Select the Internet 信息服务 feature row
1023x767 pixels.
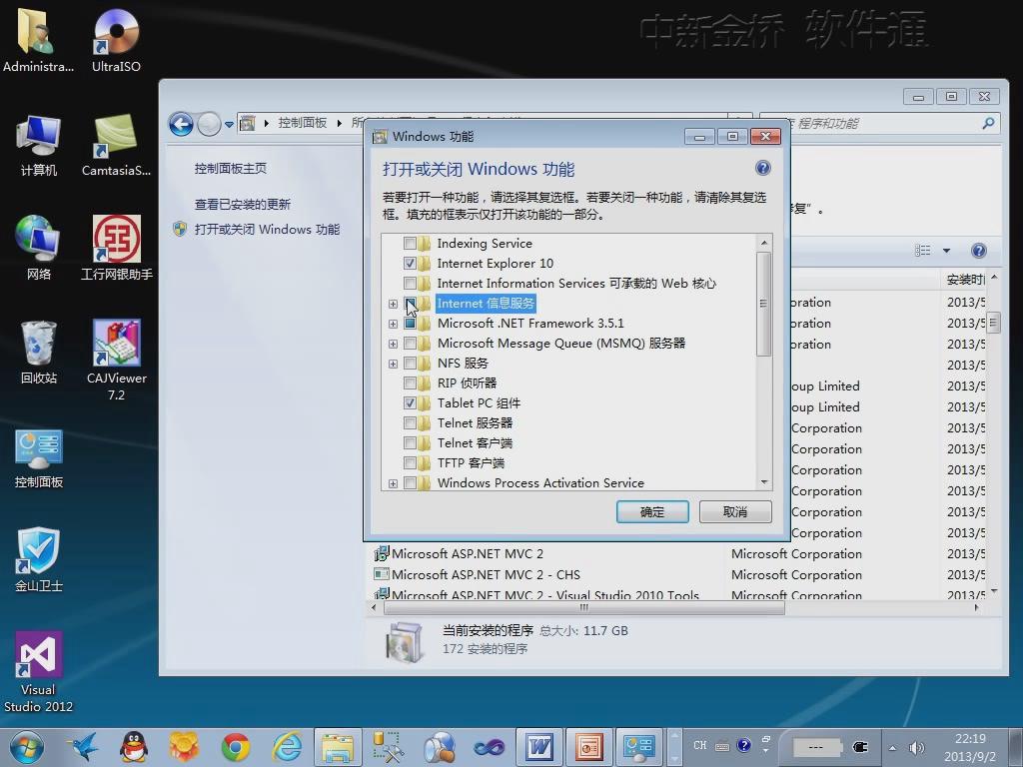click(x=486, y=304)
